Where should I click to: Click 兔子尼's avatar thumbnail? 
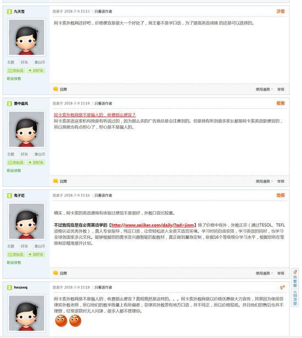click(26, 221)
